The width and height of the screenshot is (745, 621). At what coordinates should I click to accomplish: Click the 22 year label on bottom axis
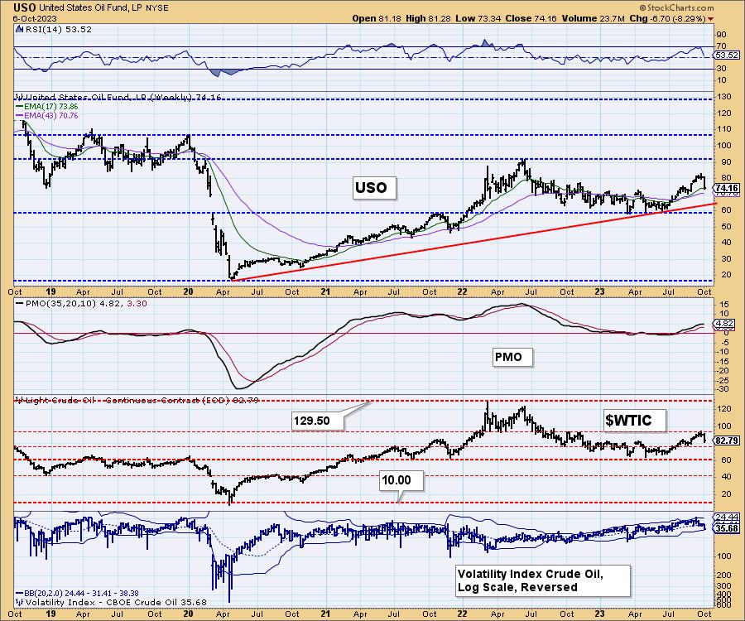click(462, 614)
